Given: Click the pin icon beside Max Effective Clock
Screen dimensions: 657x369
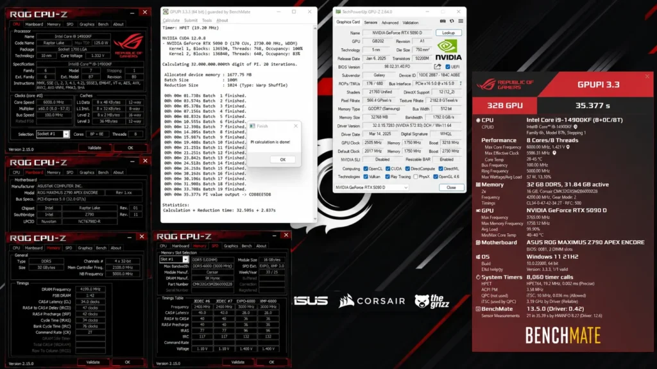Looking at the screenshot, I should click(554, 153).
